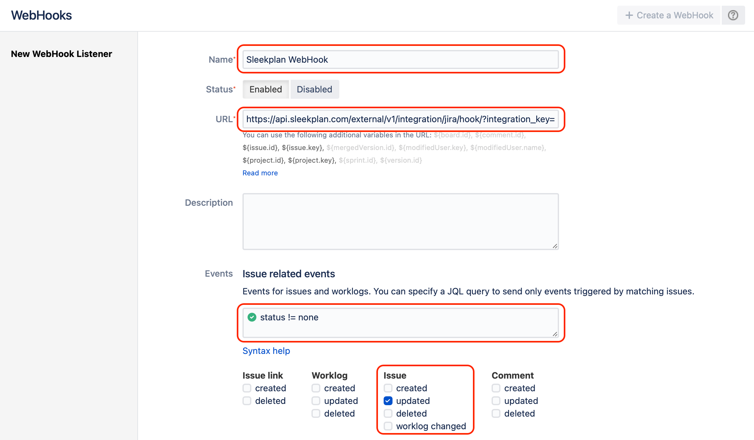Click the Issue related events heading
Viewport: 754px width, 440px height.
pos(289,274)
